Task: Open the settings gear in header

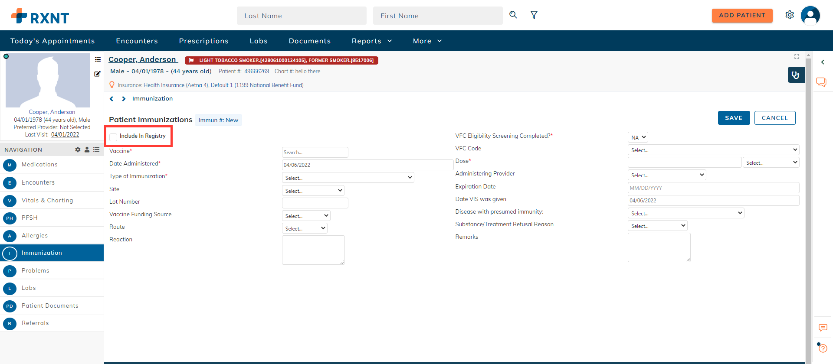Action: 790,15
